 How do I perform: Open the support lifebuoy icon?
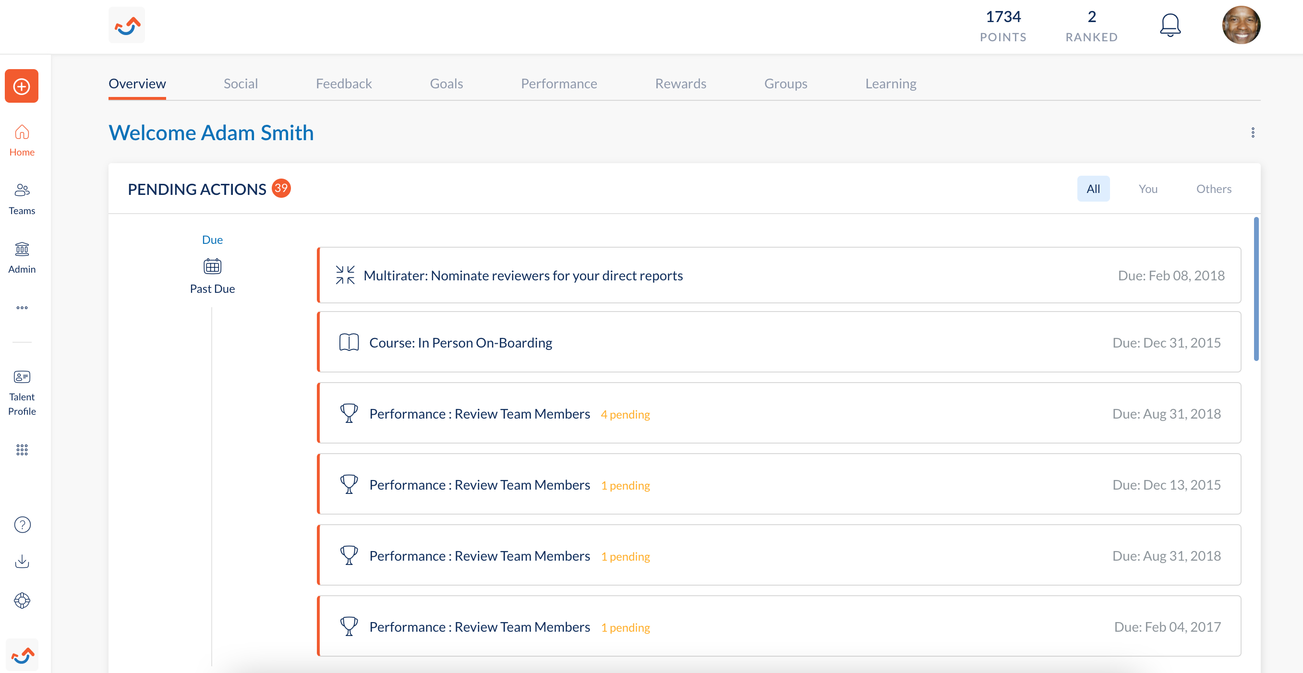click(22, 600)
